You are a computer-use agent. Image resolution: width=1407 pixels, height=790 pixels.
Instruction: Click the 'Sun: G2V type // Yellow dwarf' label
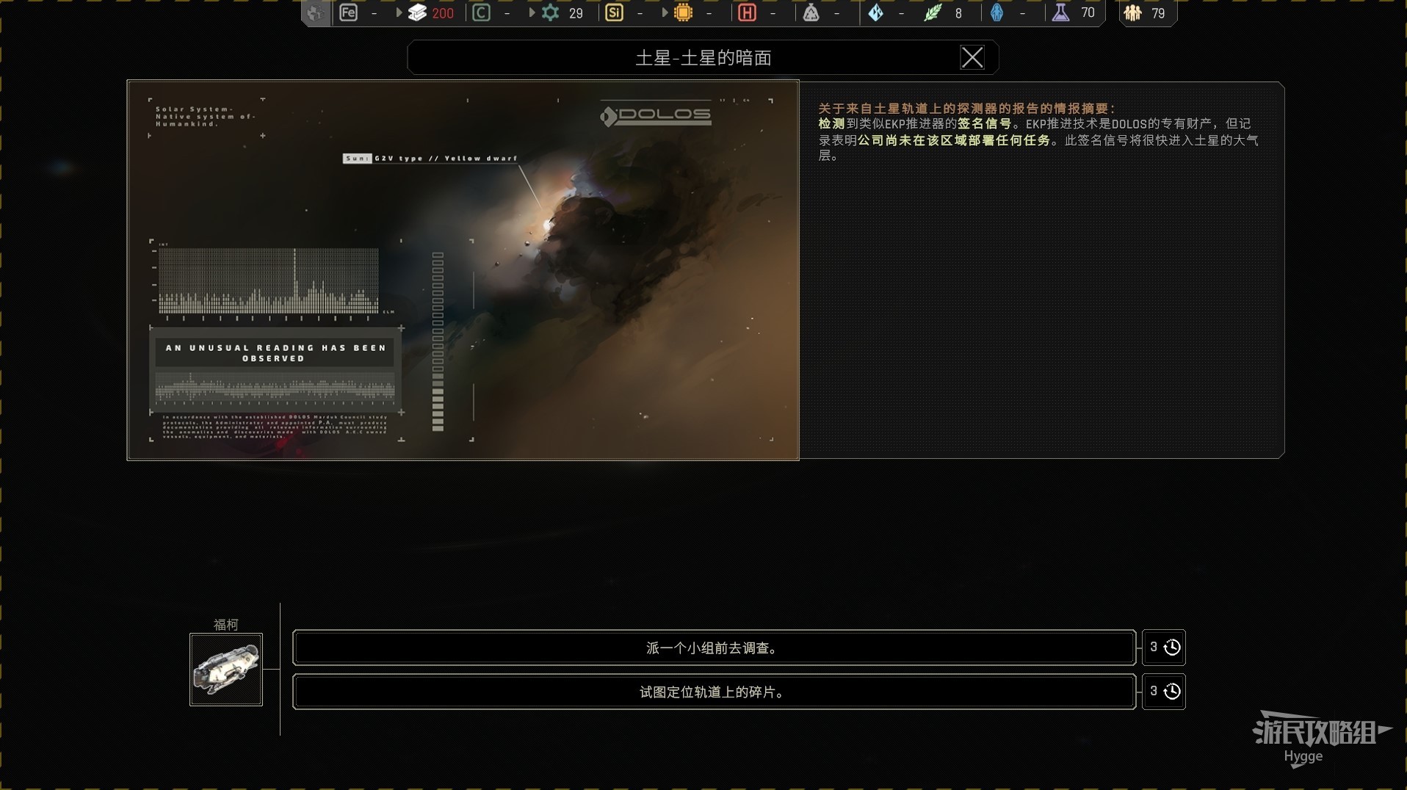coord(430,159)
